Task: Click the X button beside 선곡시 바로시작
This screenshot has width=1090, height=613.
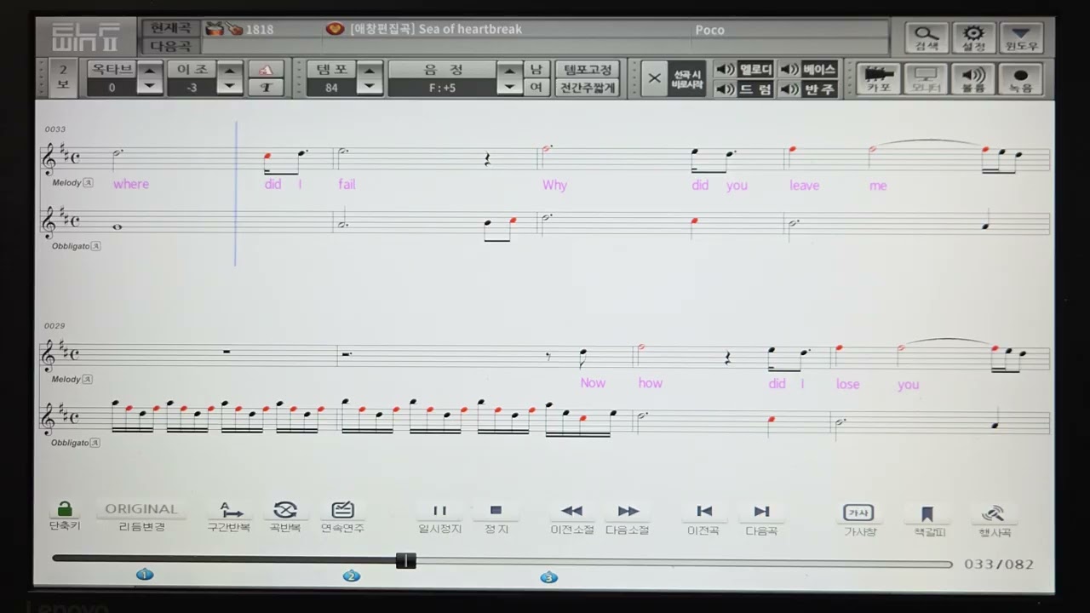Action: (x=654, y=78)
